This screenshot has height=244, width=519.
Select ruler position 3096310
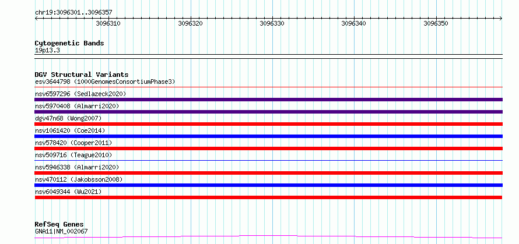(x=108, y=23)
